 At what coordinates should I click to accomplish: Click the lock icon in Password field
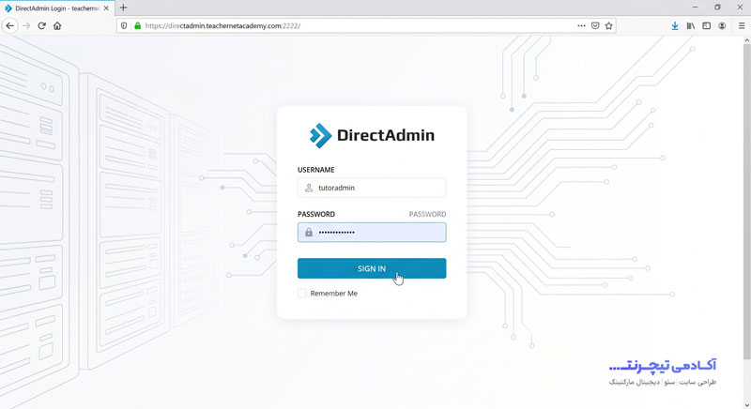pyautogui.click(x=309, y=232)
